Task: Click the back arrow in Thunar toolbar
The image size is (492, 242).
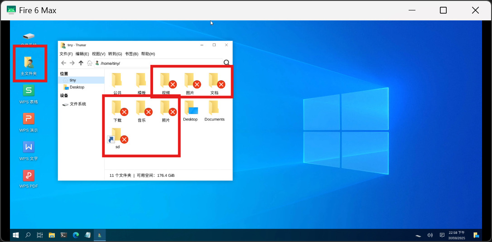Action: (x=63, y=63)
